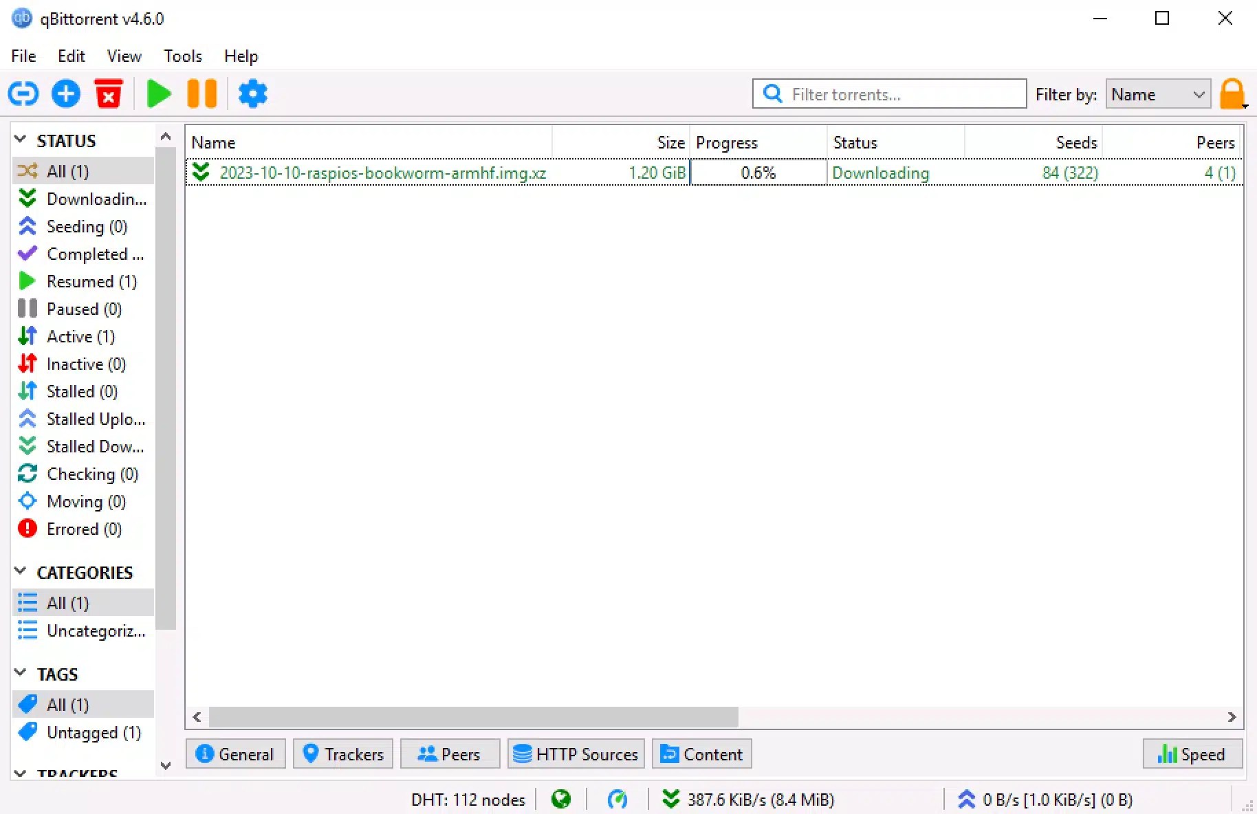Add a new torrent file
The height and width of the screenshot is (814, 1257).
point(65,93)
